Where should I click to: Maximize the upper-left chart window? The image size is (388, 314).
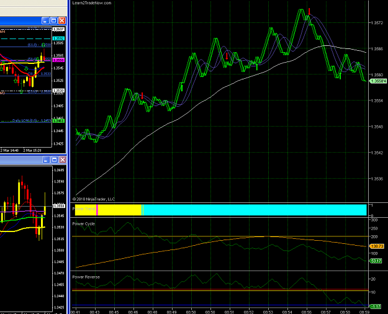coord(53,20)
